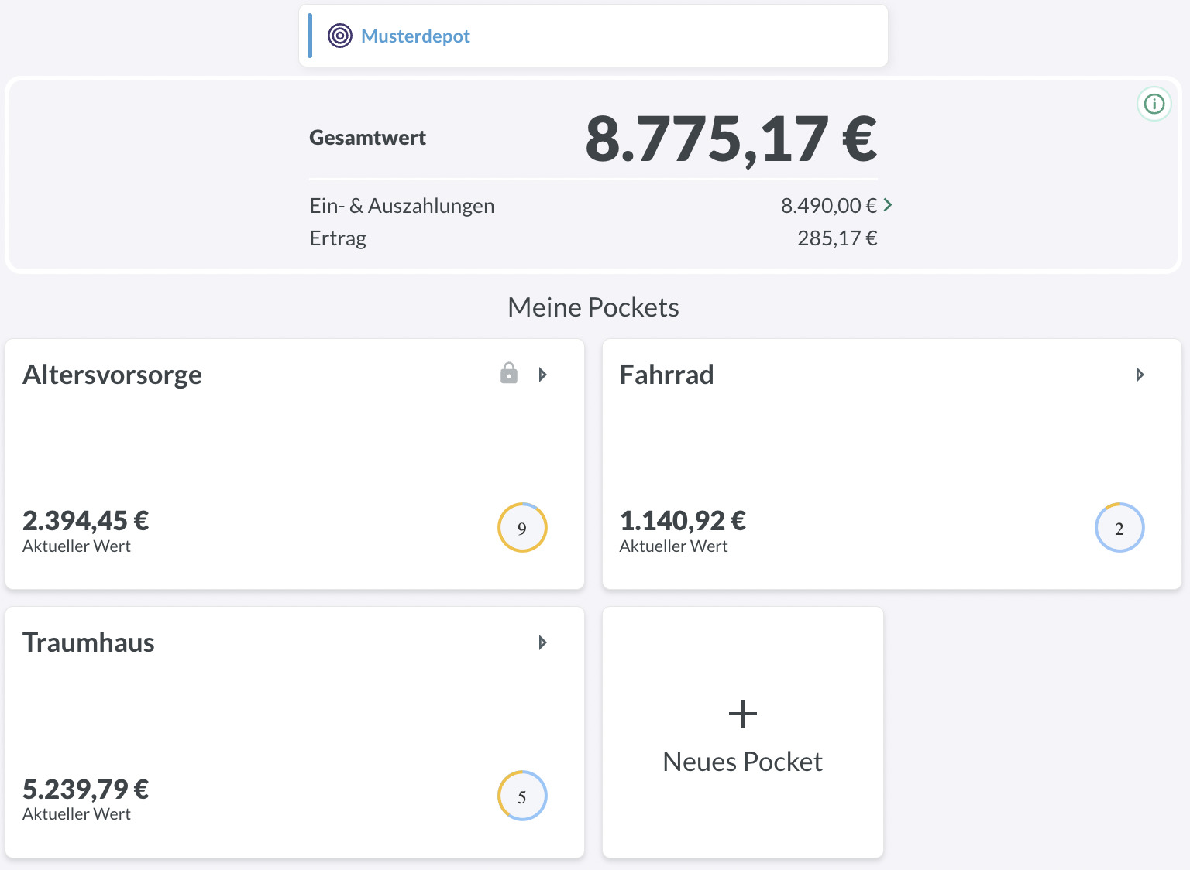Expand Ein- & Auszahlungen details chevron
This screenshot has width=1190, height=870.
pyautogui.click(x=888, y=205)
